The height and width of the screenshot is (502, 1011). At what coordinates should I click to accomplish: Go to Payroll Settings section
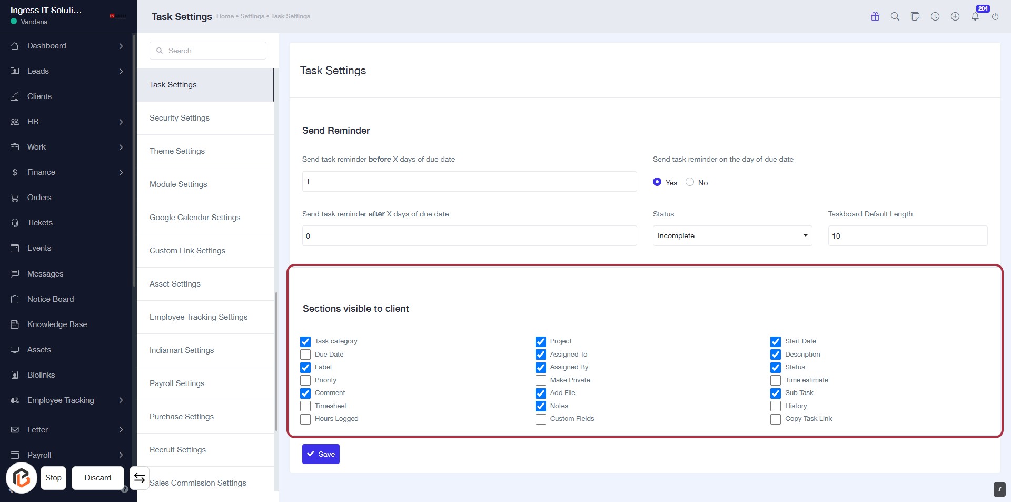177,383
